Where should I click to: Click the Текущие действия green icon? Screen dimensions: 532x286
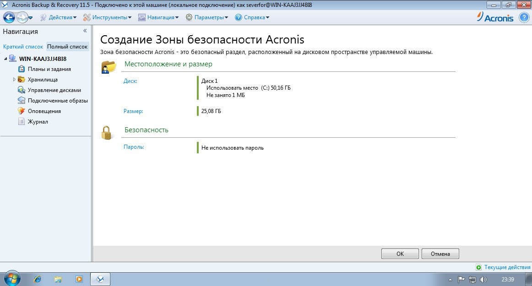point(479,267)
